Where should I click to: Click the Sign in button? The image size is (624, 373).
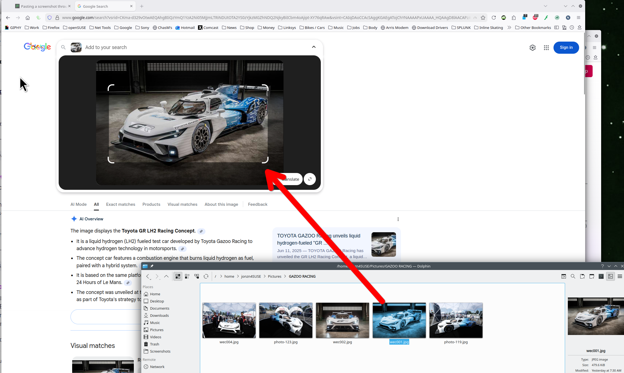[566, 48]
